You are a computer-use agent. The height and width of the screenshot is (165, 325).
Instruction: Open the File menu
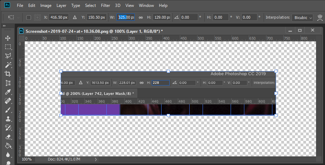[20, 6]
